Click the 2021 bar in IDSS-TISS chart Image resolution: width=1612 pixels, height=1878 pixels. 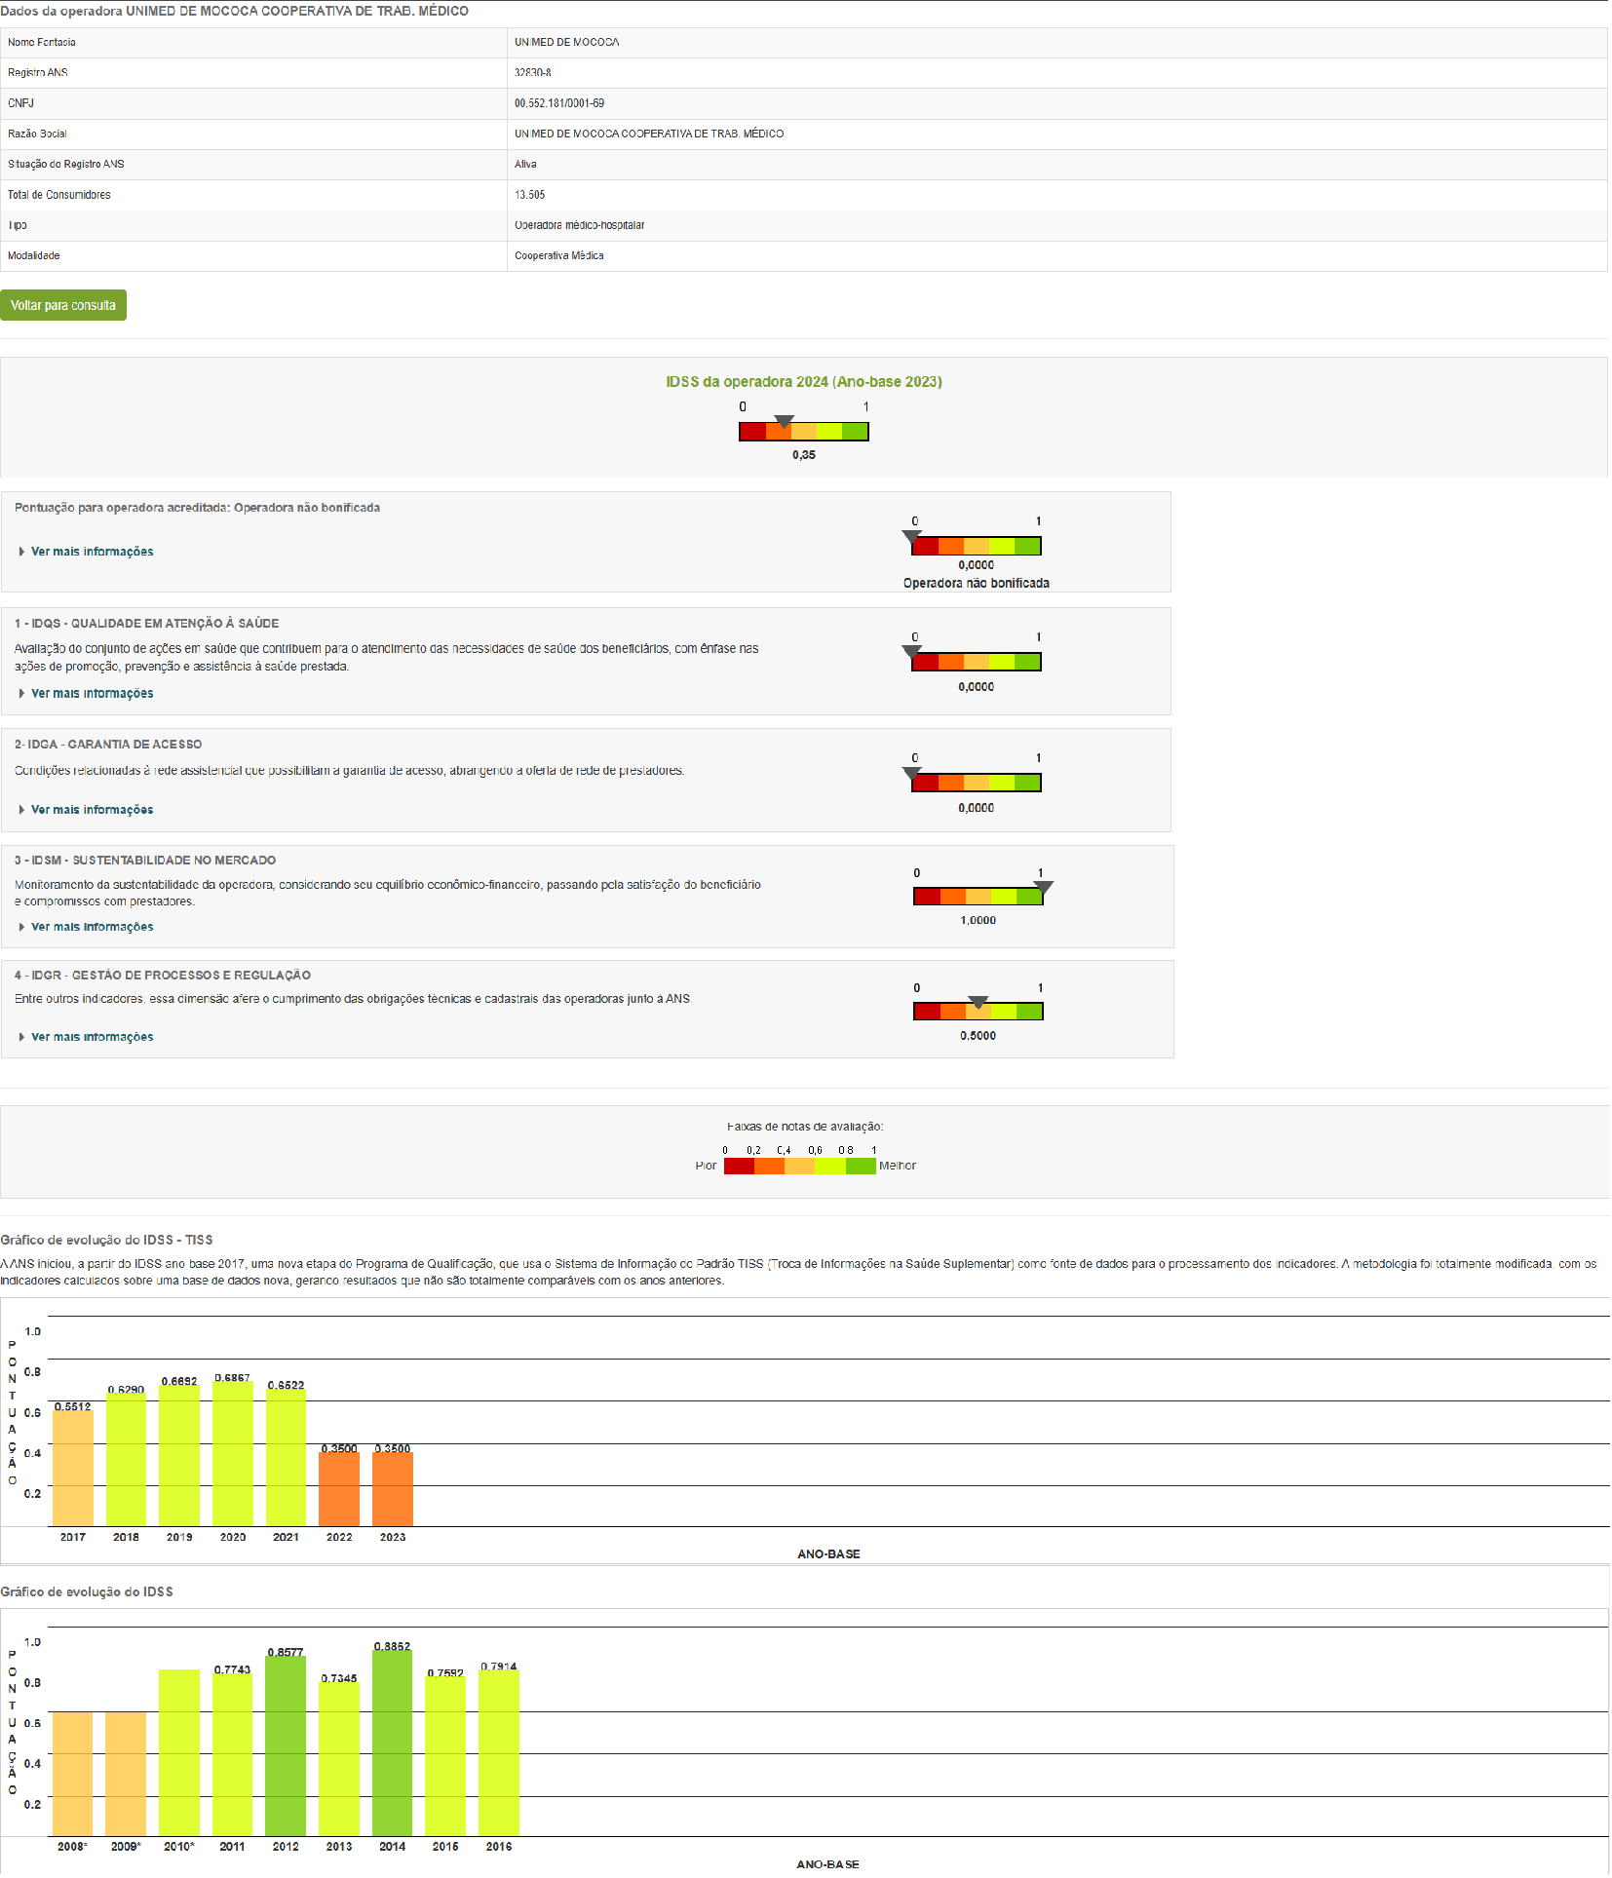[x=286, y=1458]
